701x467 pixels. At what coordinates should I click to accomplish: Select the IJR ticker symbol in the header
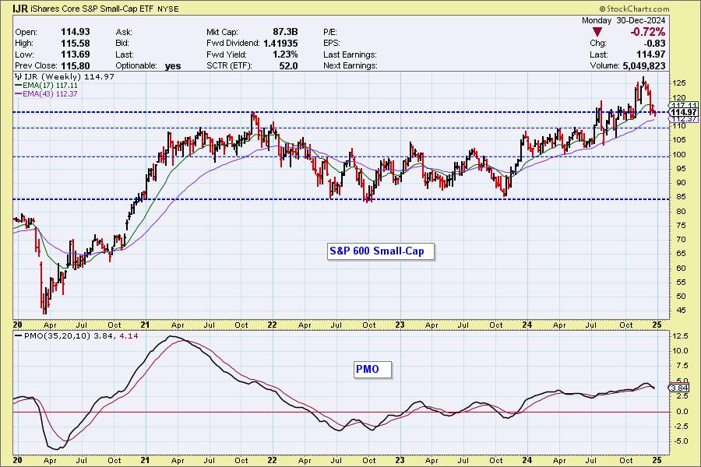[19, 9]
